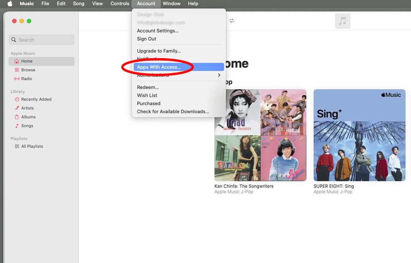Select the Home house icon in sidebar
Image resolution: width=411 pixels, height=263 pixels.
point(16,61)
